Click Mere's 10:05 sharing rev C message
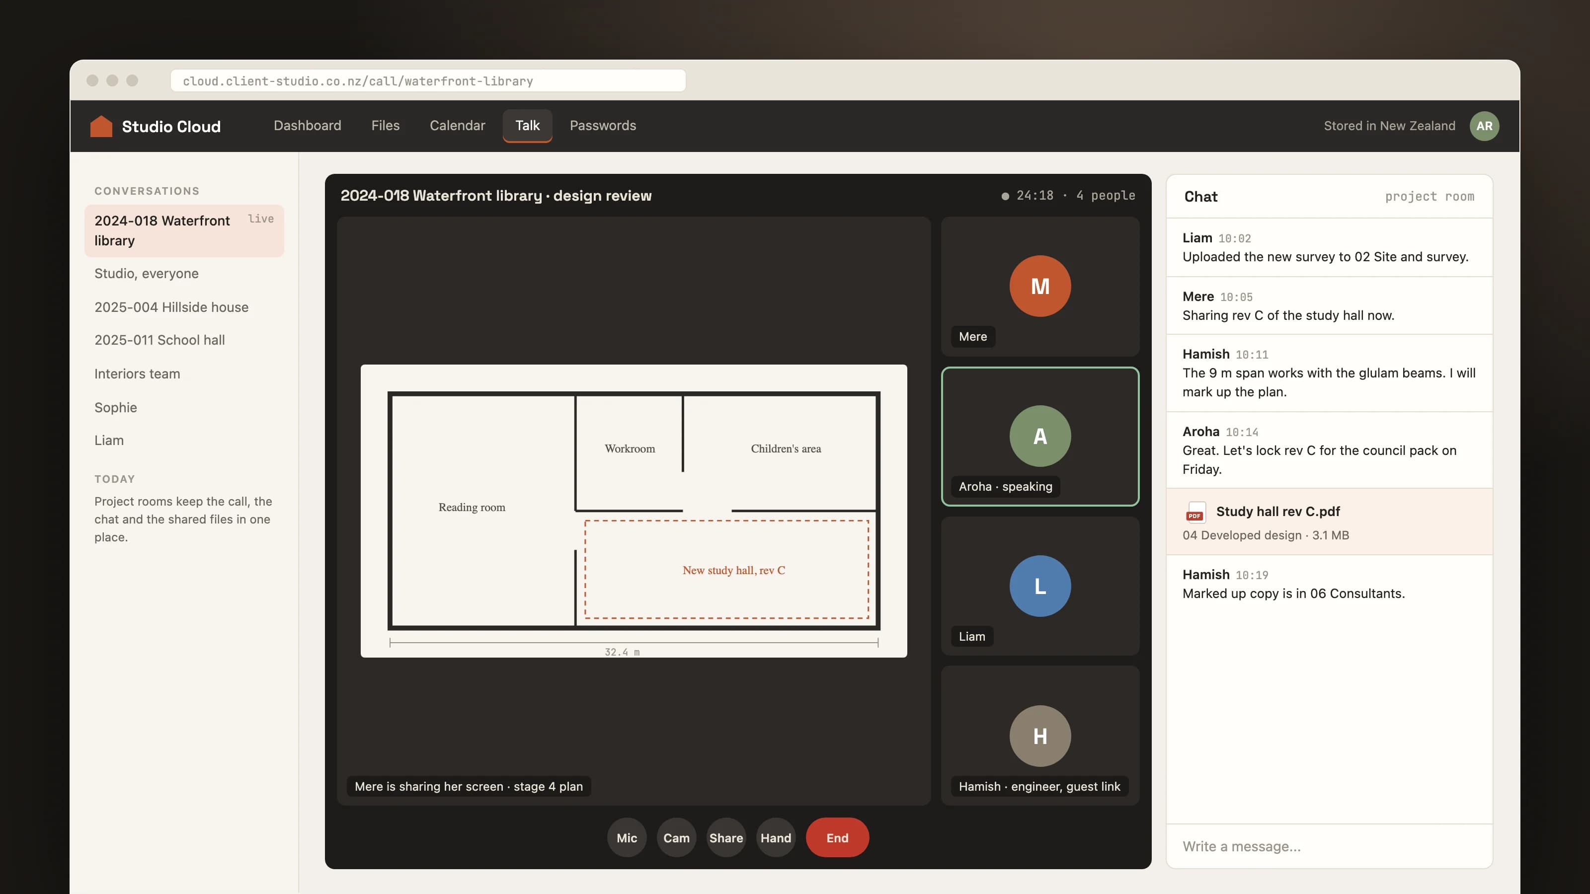 click(x=1329, y=306)
